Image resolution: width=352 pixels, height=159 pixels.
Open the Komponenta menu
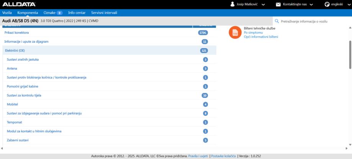(x=28, y=13)
